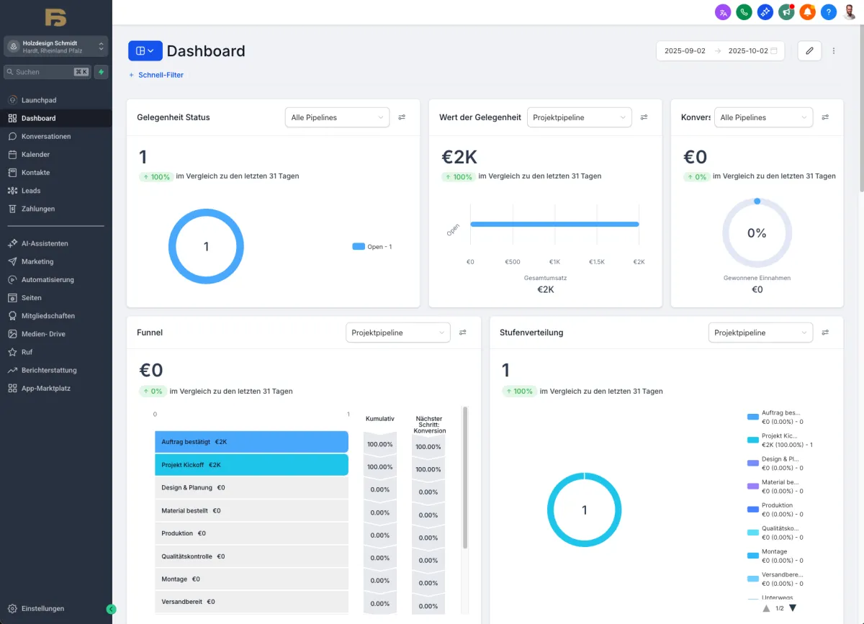Viewport: 864px width, 624px height.
Task: Click the Suchen search field
Action: (x=47, y=72)
